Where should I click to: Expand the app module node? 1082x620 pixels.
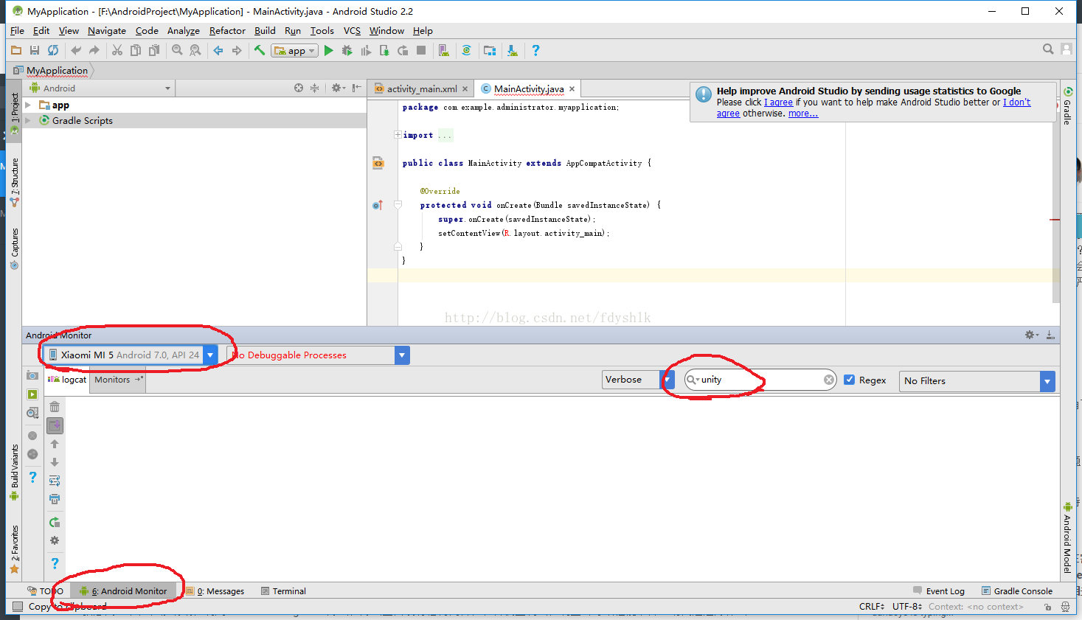[x=28, y=105]
